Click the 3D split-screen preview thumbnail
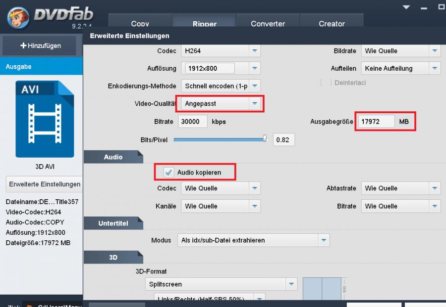This screenshot has height=307, width=446. (x=322, y=289)
